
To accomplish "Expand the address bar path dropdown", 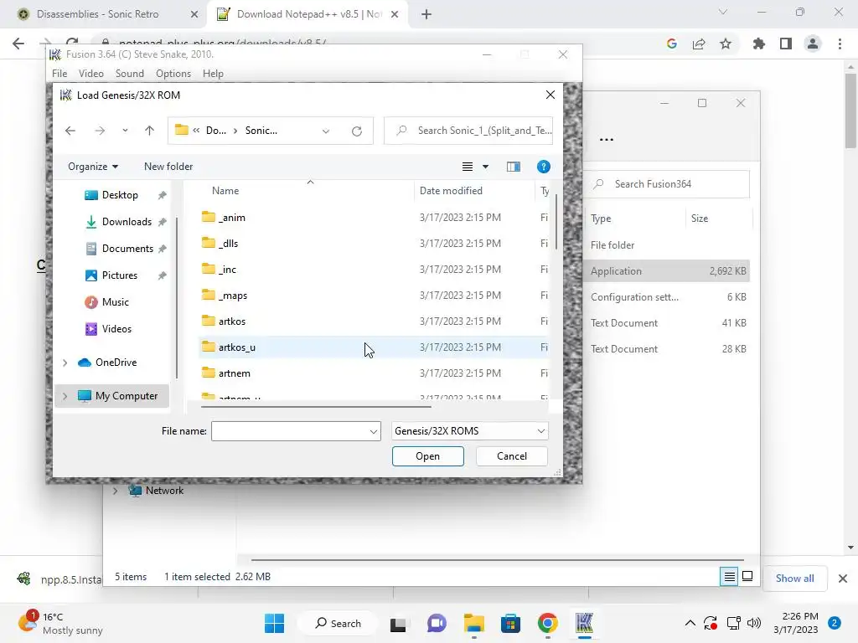I will point(326,131).
